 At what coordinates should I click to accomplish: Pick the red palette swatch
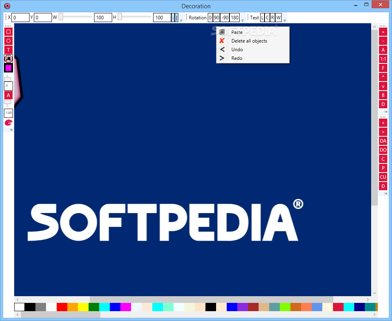tap(62, 307)
